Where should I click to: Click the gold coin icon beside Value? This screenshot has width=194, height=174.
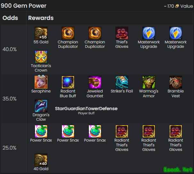[x=177, y=6]
